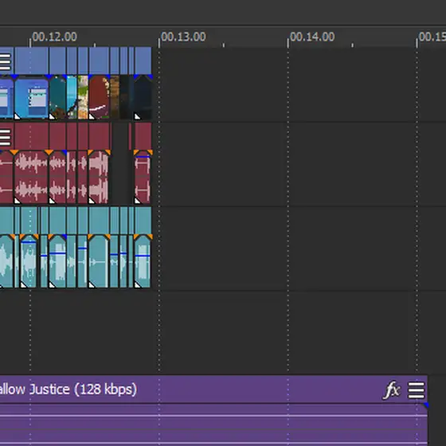Select the beige and green video clip thumbnail
Viewport: 446px width, 446px height.
click(x=83, y=97)
